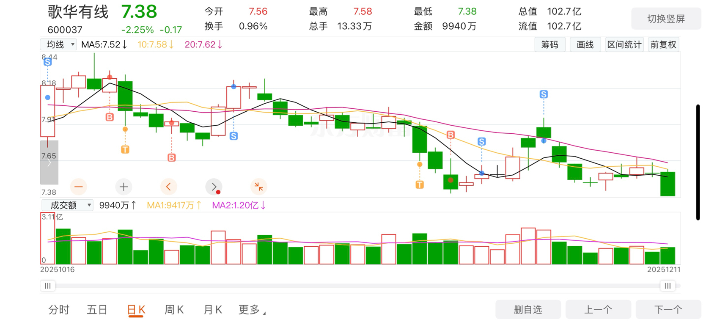The image size is (706, 325).
Task: Zoom out chart with minus icon
Action: click(x=79, y=187)
